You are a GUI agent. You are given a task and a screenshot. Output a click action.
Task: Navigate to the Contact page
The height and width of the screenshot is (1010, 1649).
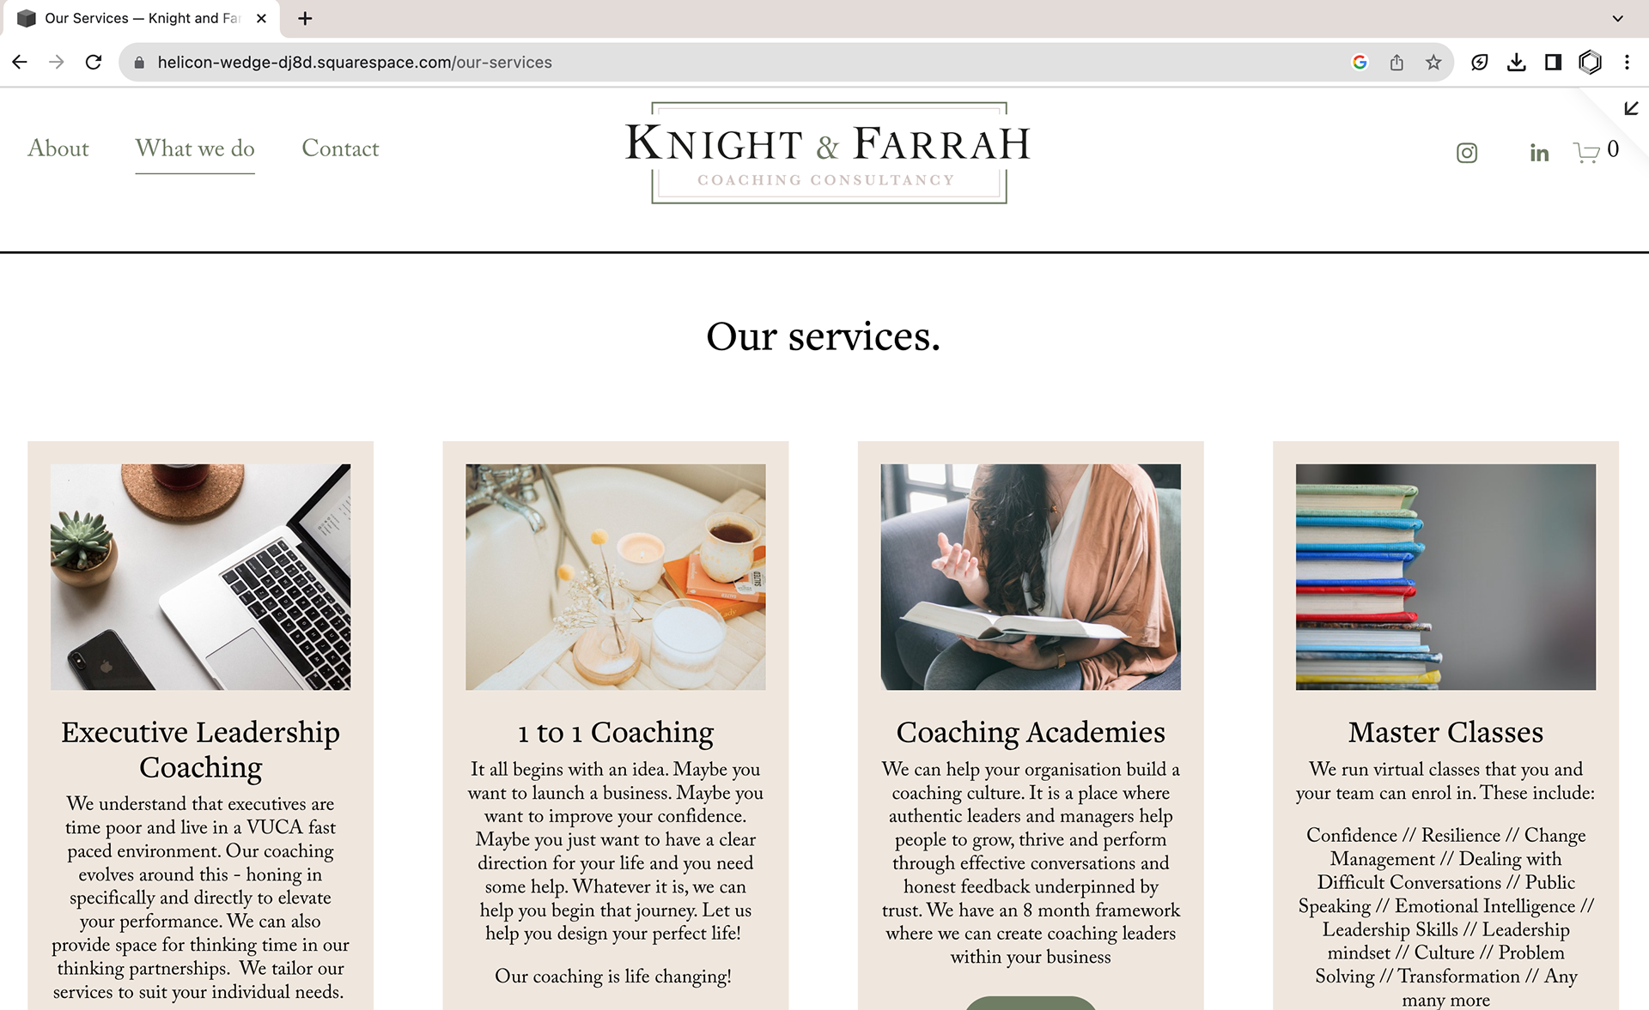[340, 148]
